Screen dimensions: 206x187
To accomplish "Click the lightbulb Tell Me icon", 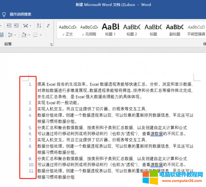I will [4, 14].
